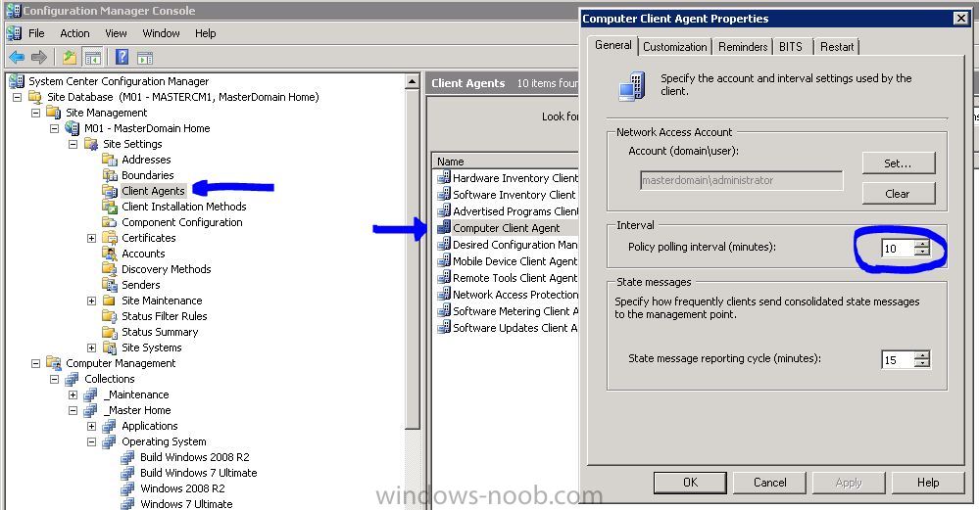Click the Discovery Methods node icon
Screen dimensions: 979x510
click(x=110, y=269)
